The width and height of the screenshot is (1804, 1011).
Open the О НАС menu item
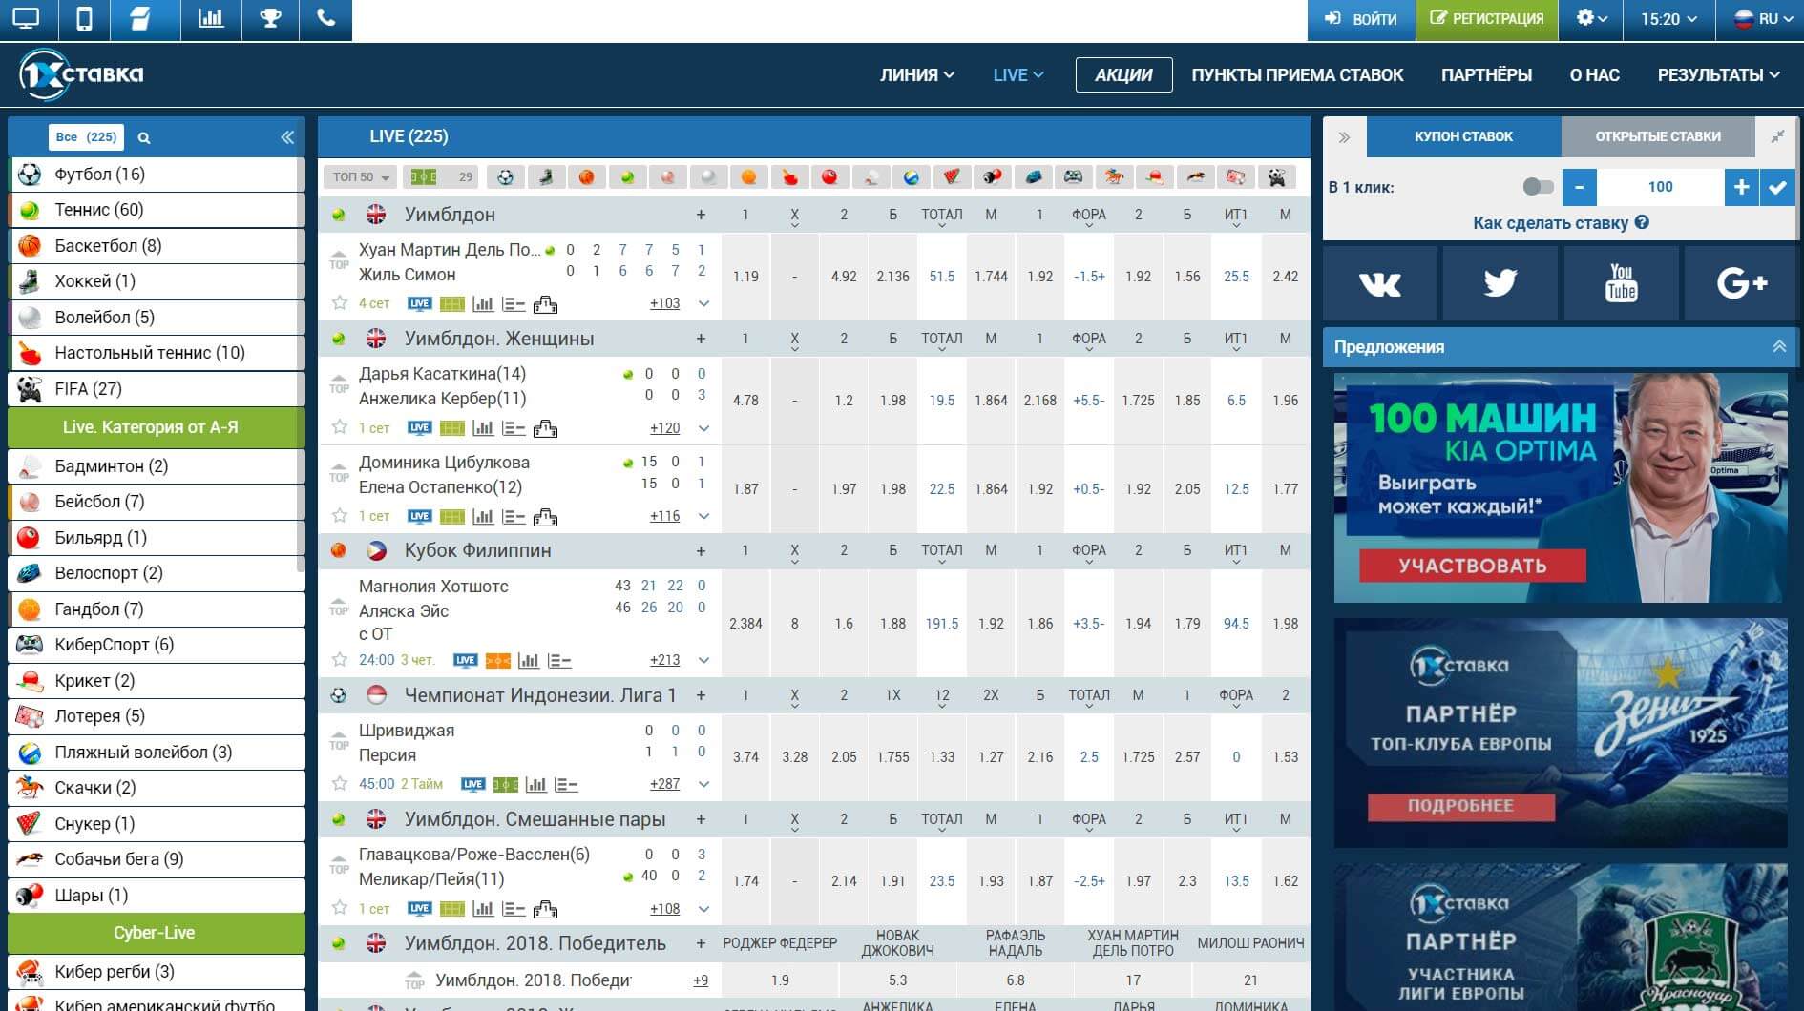[x=1594, y=75]
